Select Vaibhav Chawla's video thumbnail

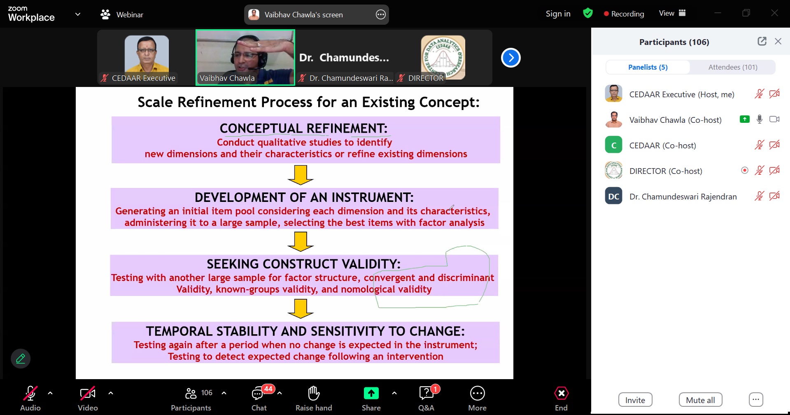point(245,58)
